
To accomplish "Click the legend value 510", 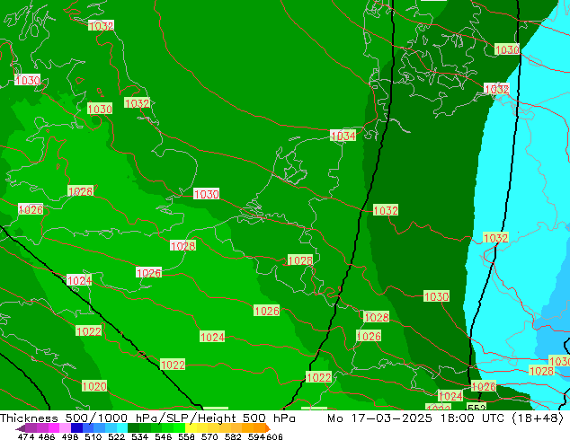I will 94,436.
